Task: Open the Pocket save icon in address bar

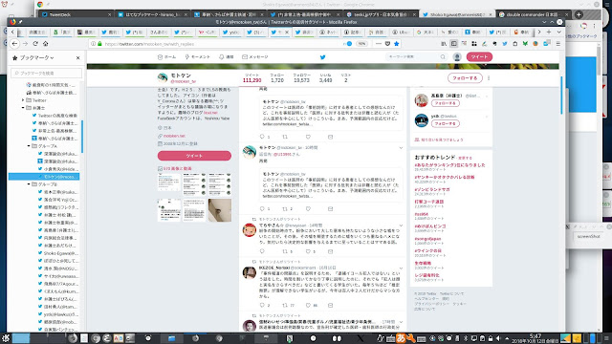Action: (x=387, y=44)
